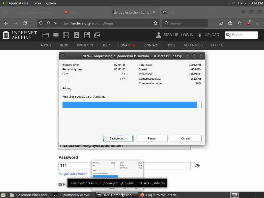The image size is (264, 198).
Task: Open the Images icon
Action: point(97,35)
